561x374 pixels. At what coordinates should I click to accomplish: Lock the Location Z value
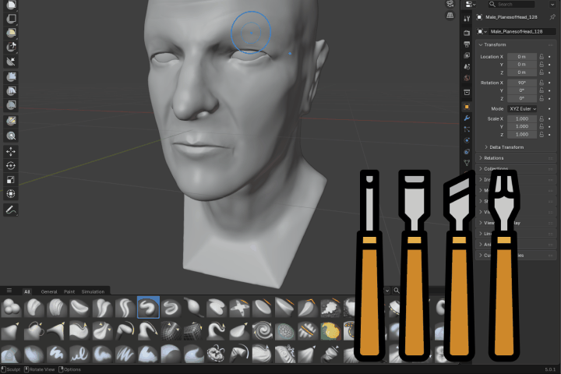(x=542, y=72)
